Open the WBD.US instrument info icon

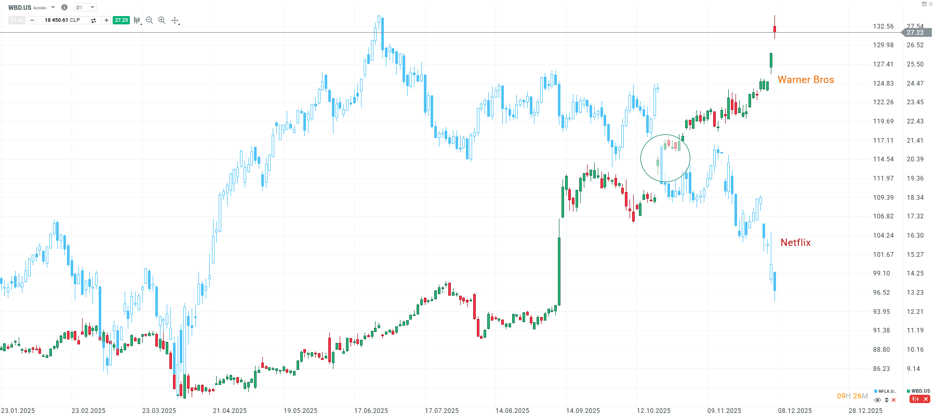click(x=64, y=7)
